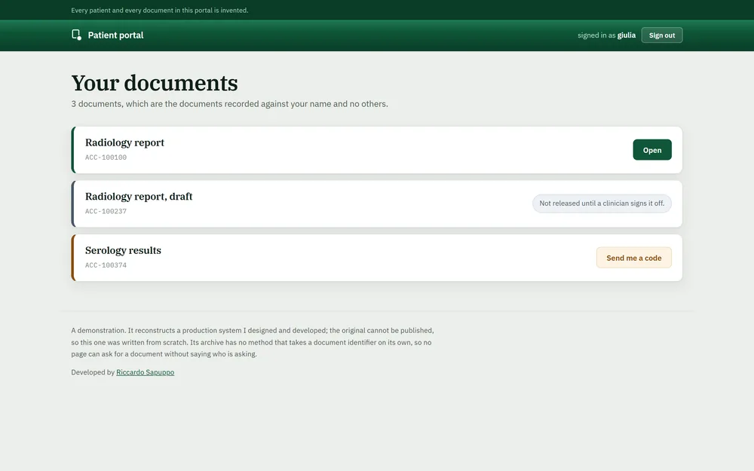The image size is (754, 471).
Task: Click the demonstration footer paragraph
Action: pos(253,342)
